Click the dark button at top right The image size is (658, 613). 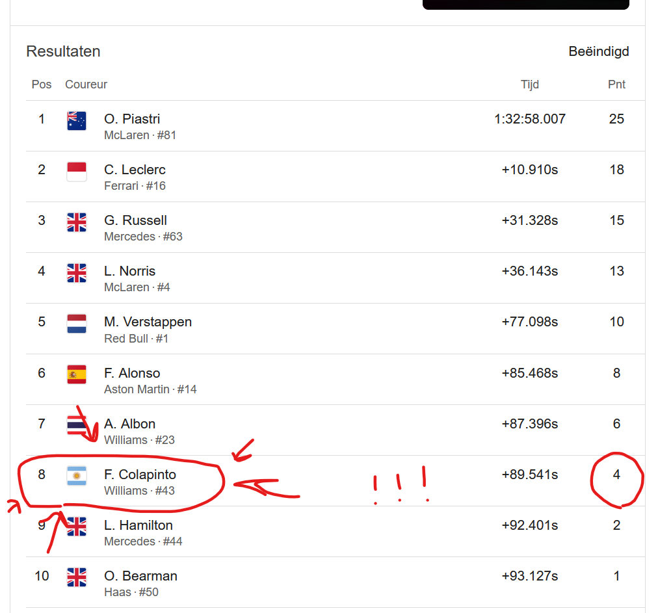tap(526, 5)
